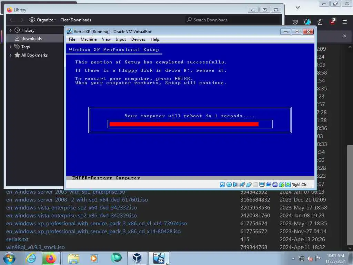Switch to Firefox on the taskbar
The width and height of the screenshot is (353, 265).
click(51, 258)
